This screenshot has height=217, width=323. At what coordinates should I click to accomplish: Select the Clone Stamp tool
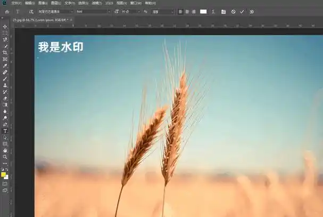(5, 85)
